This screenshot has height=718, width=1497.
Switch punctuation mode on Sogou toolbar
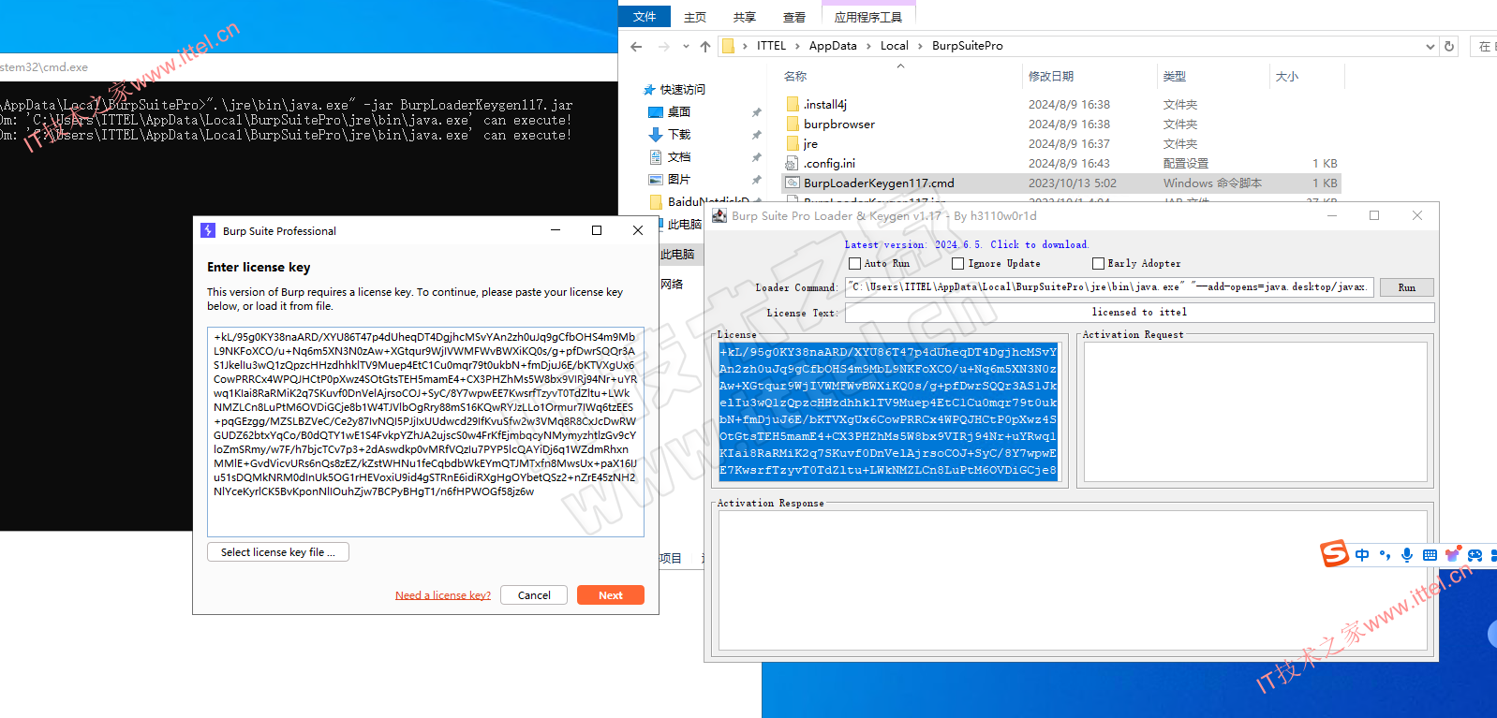[x=1385, y=555]
